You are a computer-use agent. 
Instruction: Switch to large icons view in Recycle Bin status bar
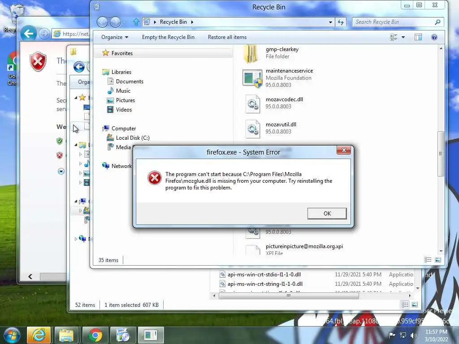438,260
